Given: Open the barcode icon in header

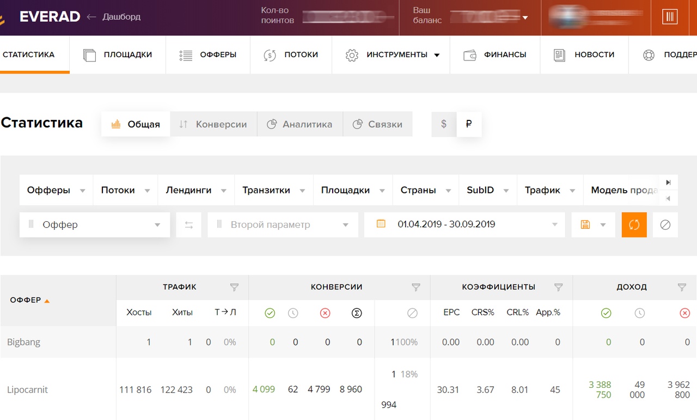Looking at the screenshot, I should pos(670,17).
